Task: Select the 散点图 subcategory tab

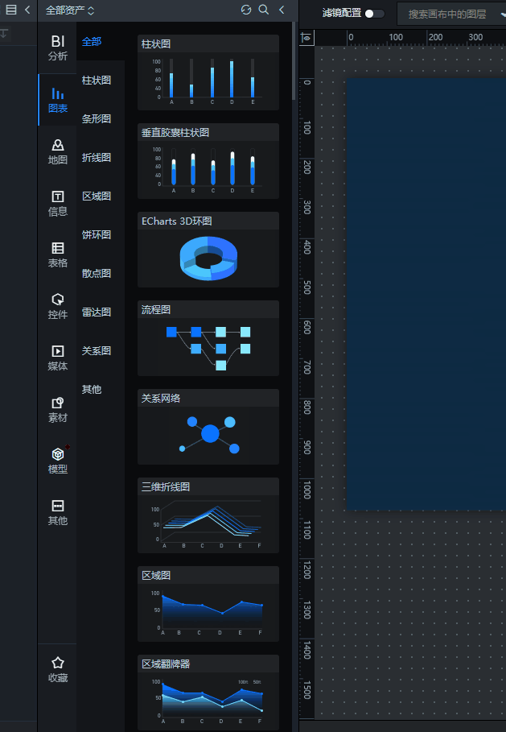Action: [96, 274]
